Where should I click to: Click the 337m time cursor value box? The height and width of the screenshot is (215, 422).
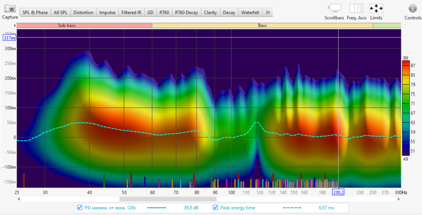point(9,38)
